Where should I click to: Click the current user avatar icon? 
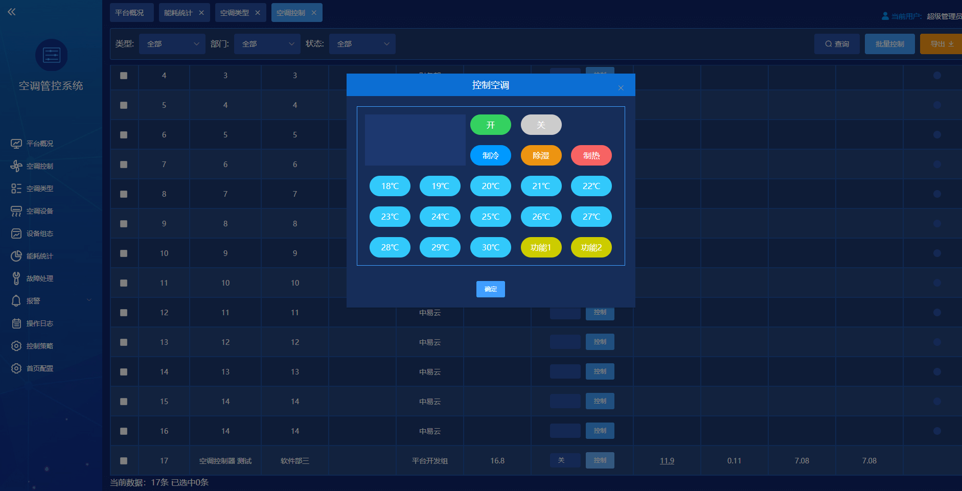(885, 16)
